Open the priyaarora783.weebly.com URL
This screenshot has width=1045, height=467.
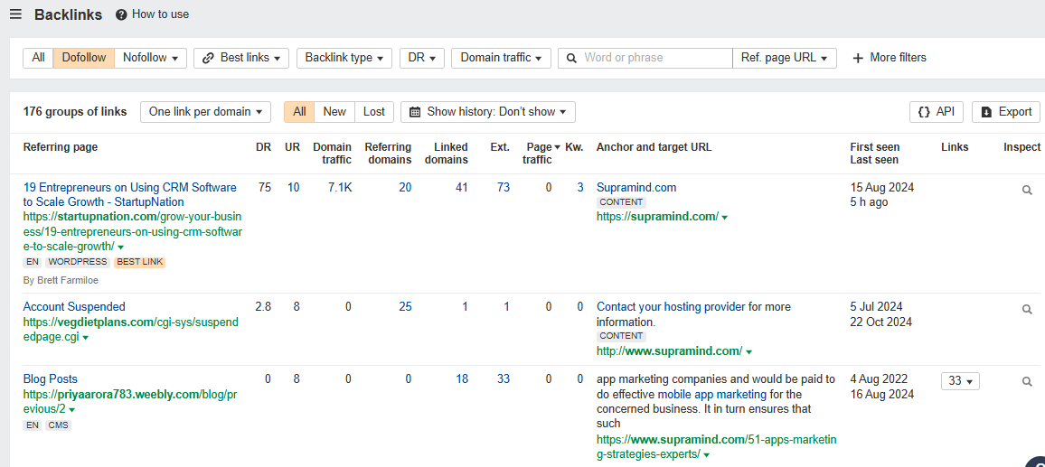click(x=130, y=402)
